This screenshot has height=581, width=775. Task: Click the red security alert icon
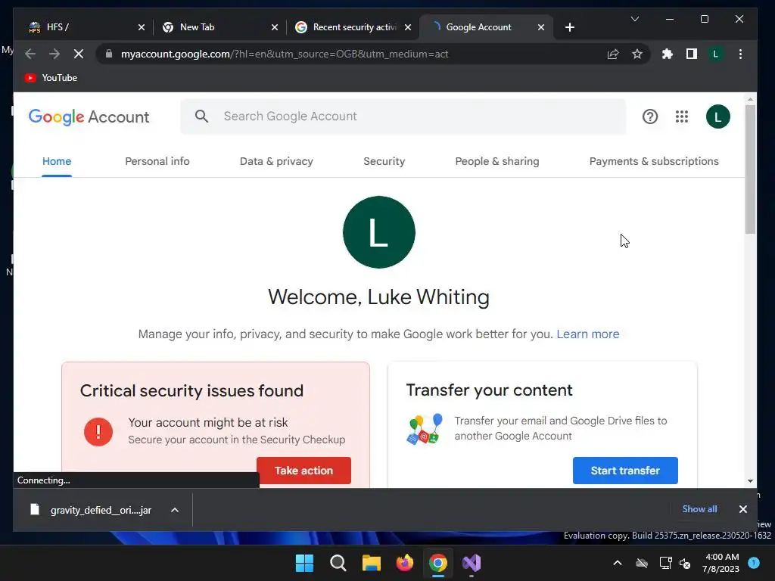click(98, 432)
